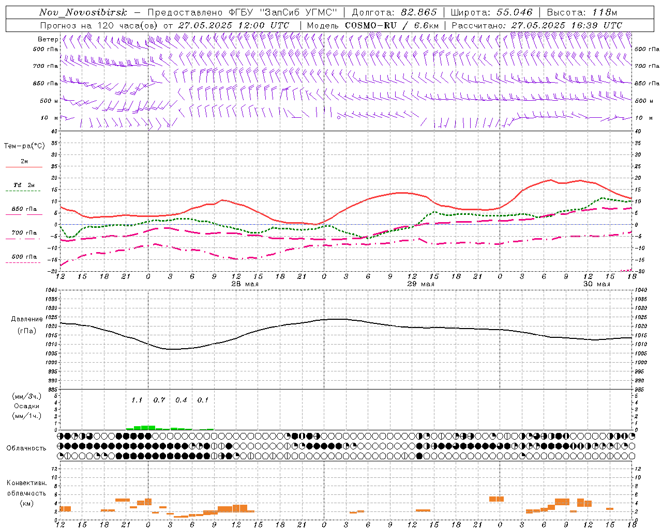
Task: Click the 1040 value on left pressure axis
Action: coord(52,290)
